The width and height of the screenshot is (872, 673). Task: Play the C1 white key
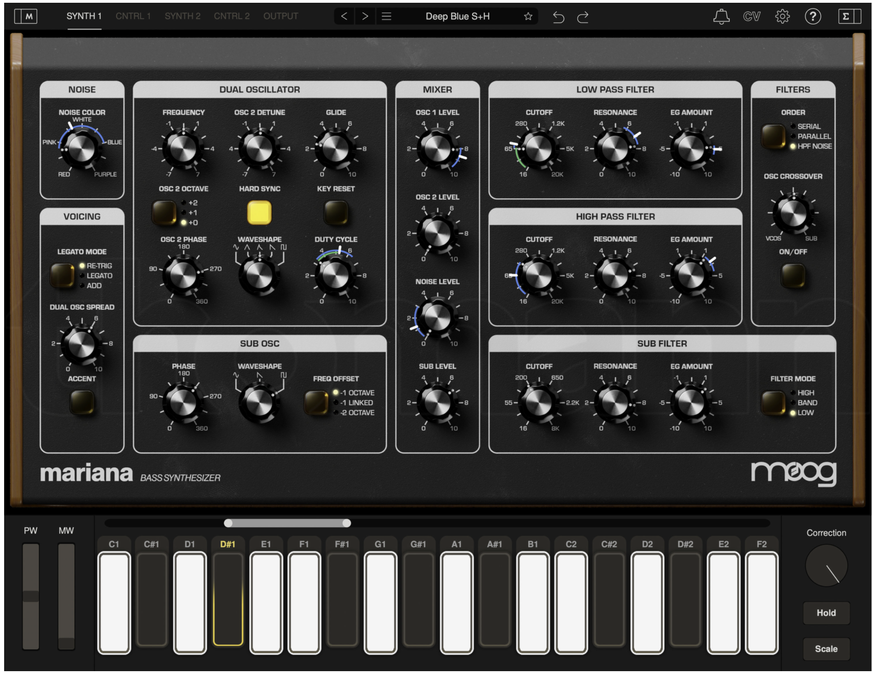tap(114, 603)
